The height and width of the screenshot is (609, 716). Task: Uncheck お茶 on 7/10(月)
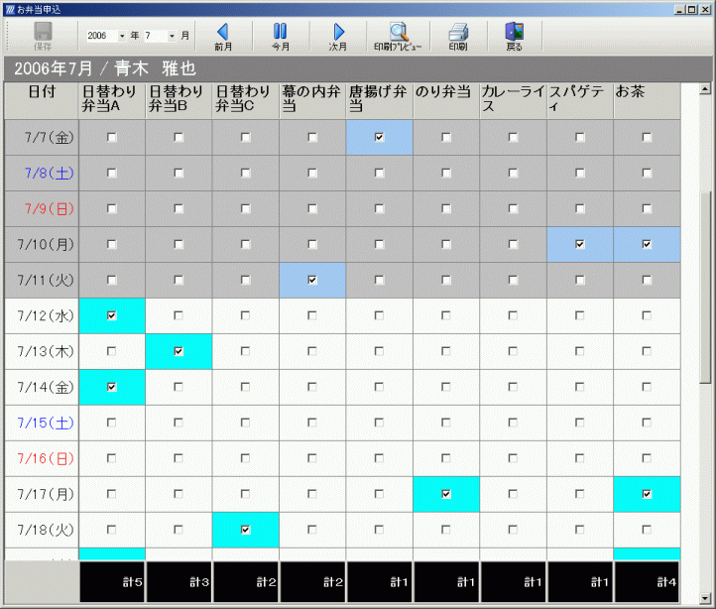[647, 244]
